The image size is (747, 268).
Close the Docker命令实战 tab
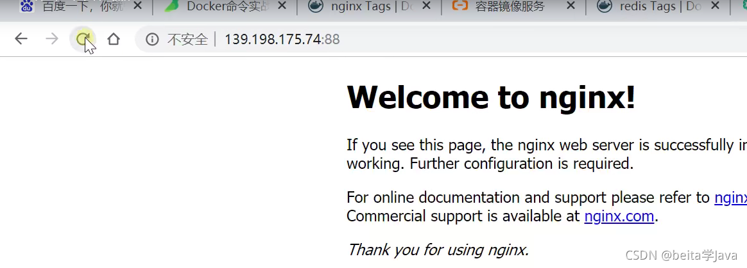point(282,6)
